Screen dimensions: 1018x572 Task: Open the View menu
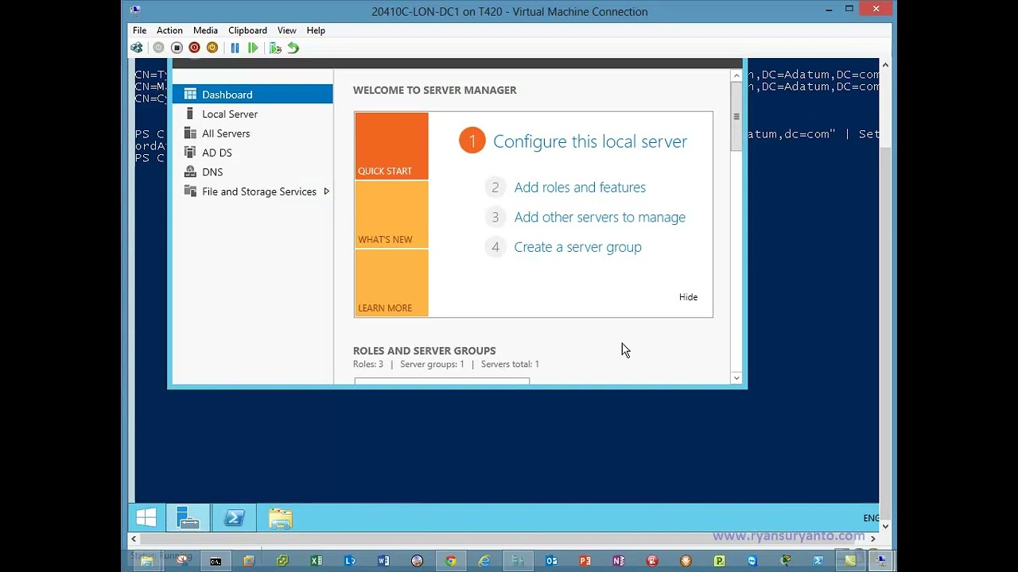point(287,30)
